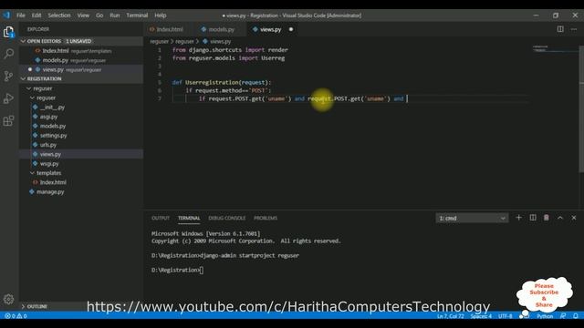
Task: Select index.html in Open Editors list
Action: [x=81, y=51]
